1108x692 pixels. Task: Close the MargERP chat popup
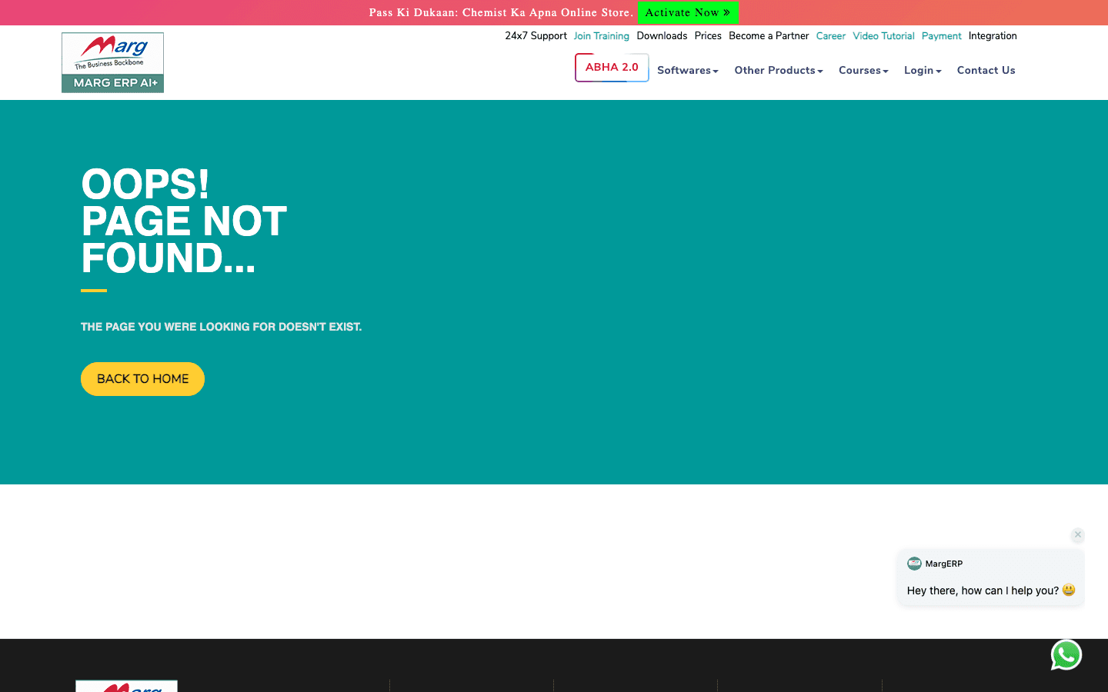tap(1078, 534)
